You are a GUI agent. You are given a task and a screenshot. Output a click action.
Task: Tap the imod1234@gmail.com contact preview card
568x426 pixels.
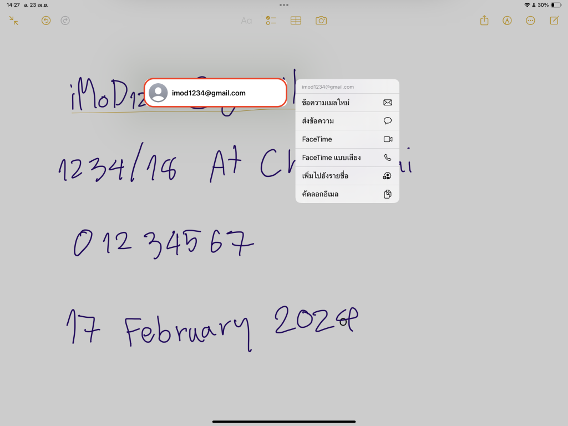tap(215, 93)
